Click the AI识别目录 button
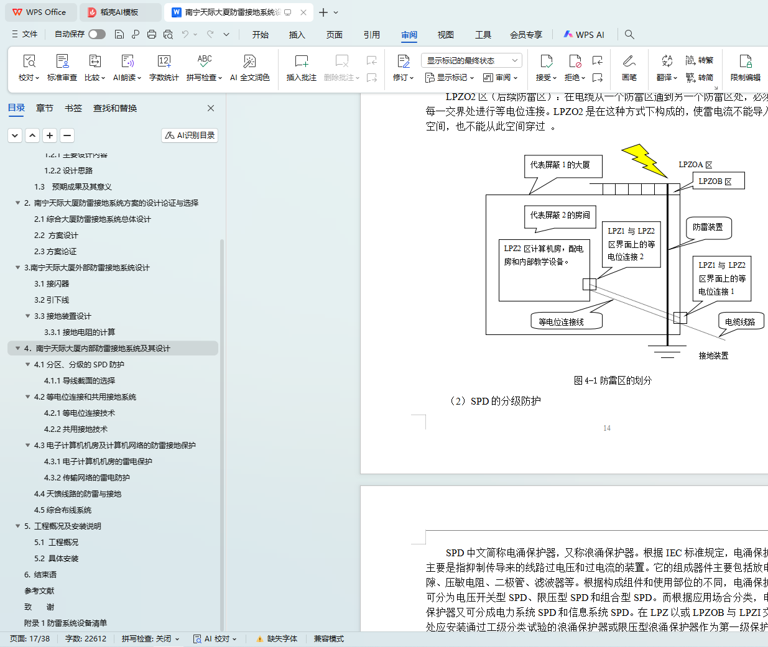The image size is (768, 647). pos(190,135)
